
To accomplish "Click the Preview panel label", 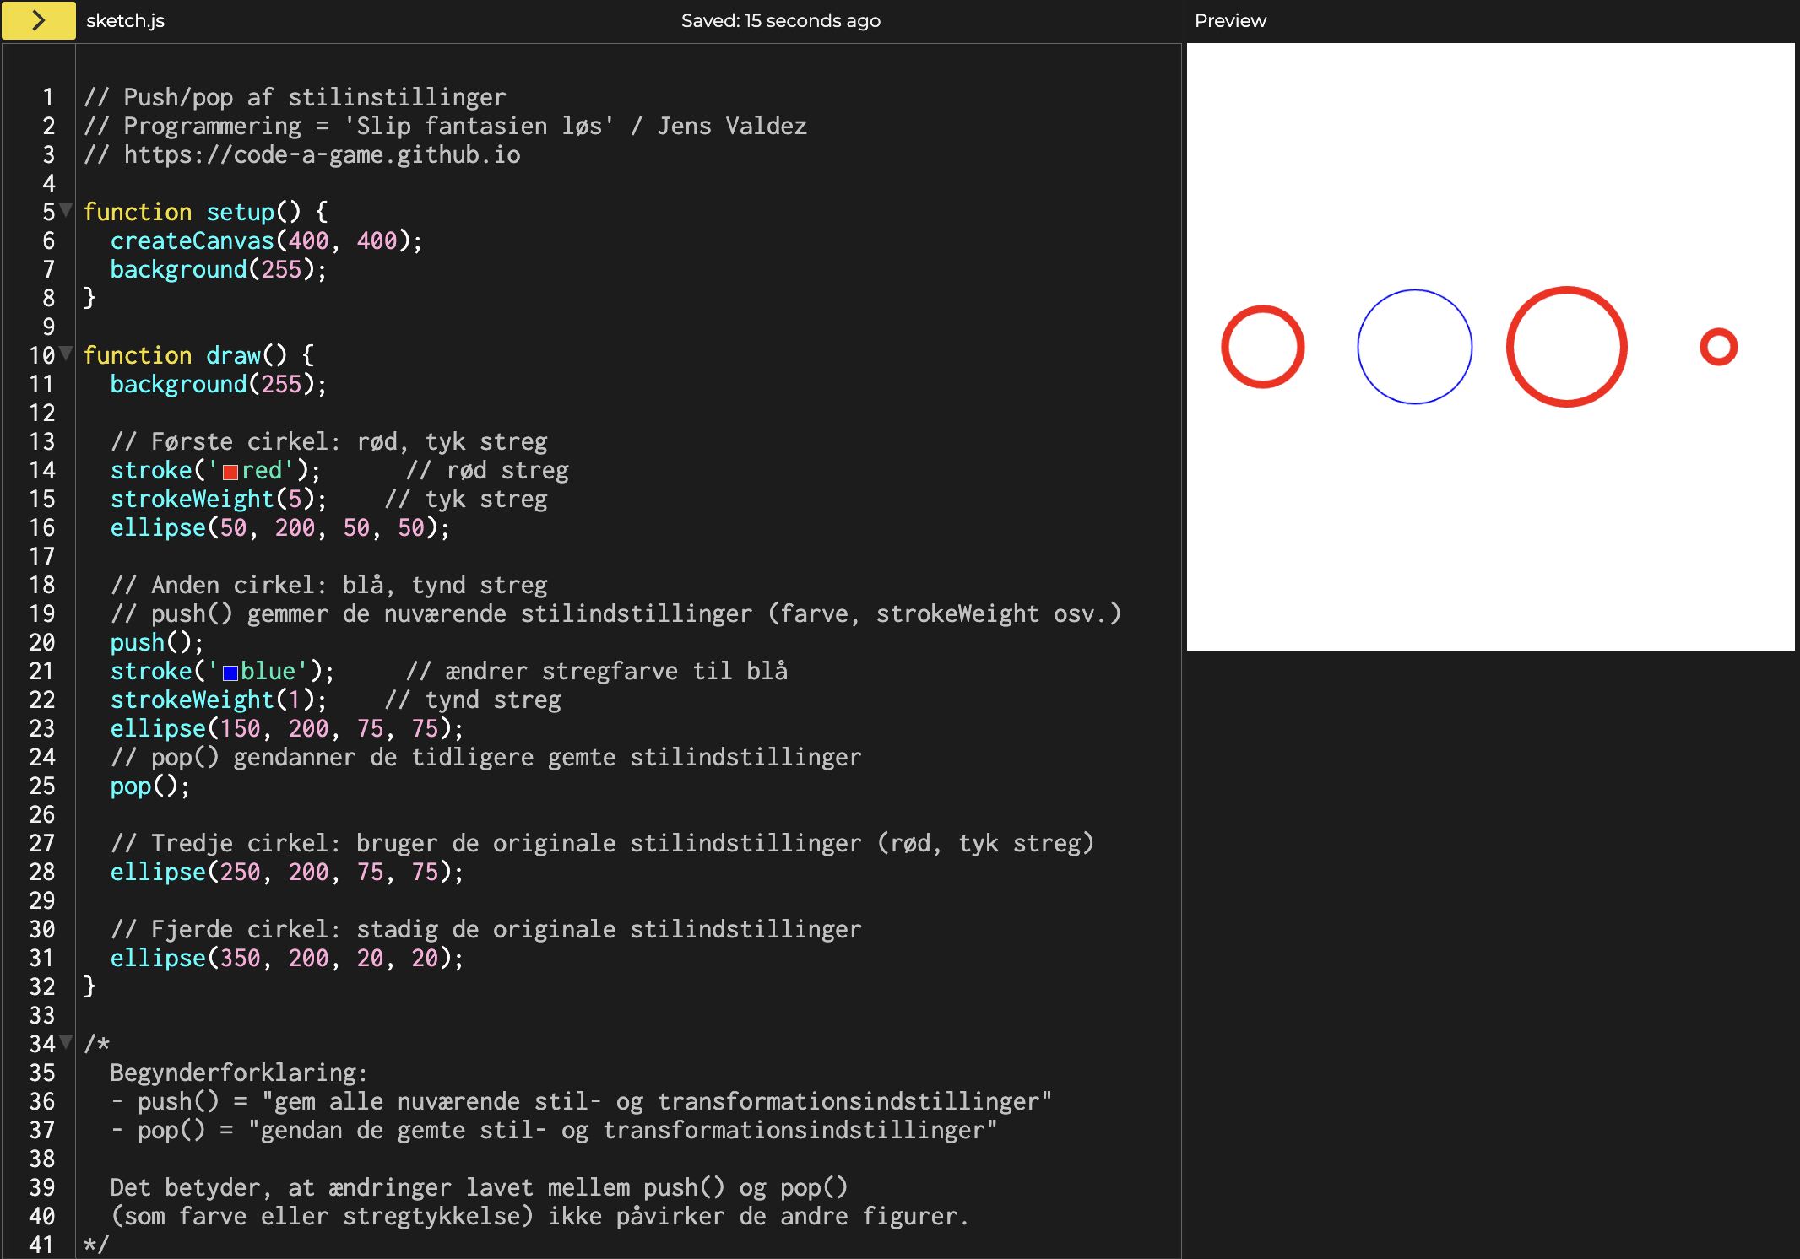I will [x=1230, y=20].
